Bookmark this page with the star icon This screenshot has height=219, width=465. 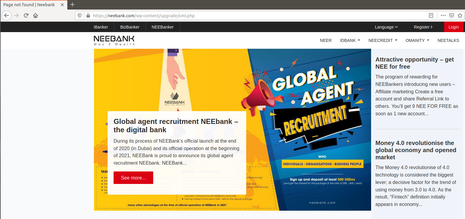[x=459, y=15]
